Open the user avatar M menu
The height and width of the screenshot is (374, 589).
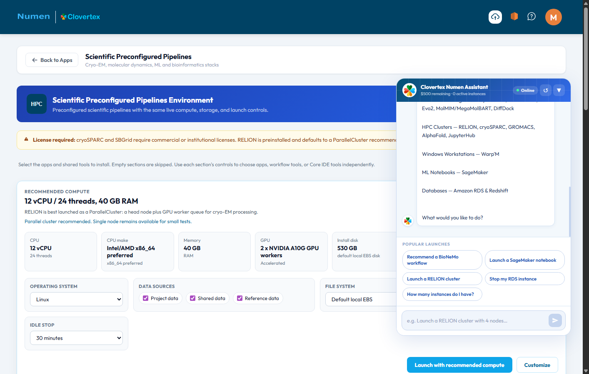(554, 17)
